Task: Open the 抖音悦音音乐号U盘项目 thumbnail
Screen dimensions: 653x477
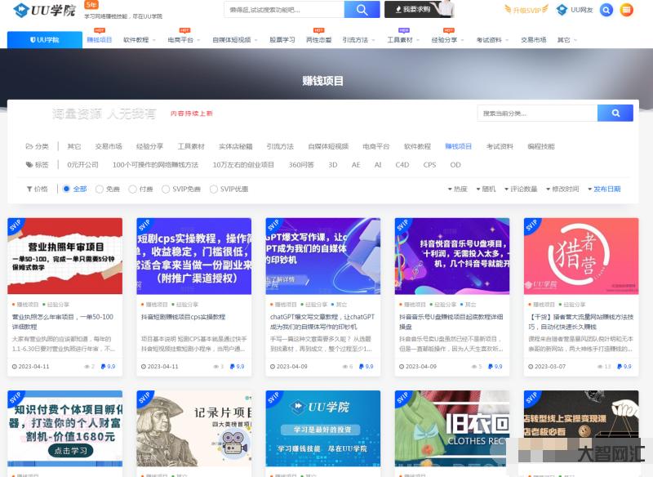Action: 452,256
